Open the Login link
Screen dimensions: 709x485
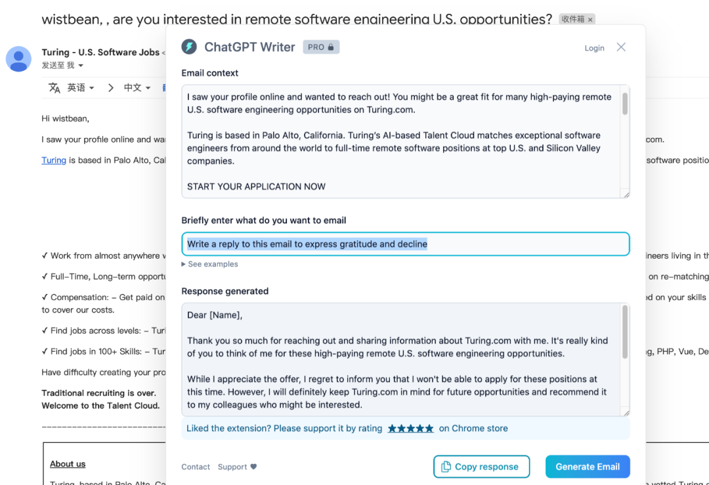594,48
